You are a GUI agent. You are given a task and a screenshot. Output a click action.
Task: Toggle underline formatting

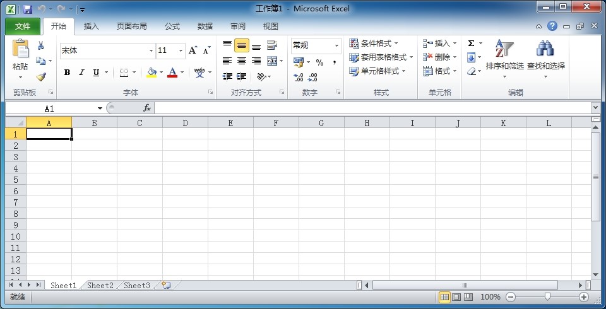pos(96,73)
